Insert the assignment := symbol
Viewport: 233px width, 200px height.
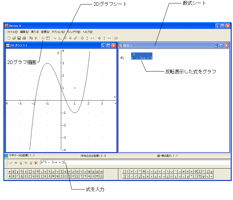180,171
